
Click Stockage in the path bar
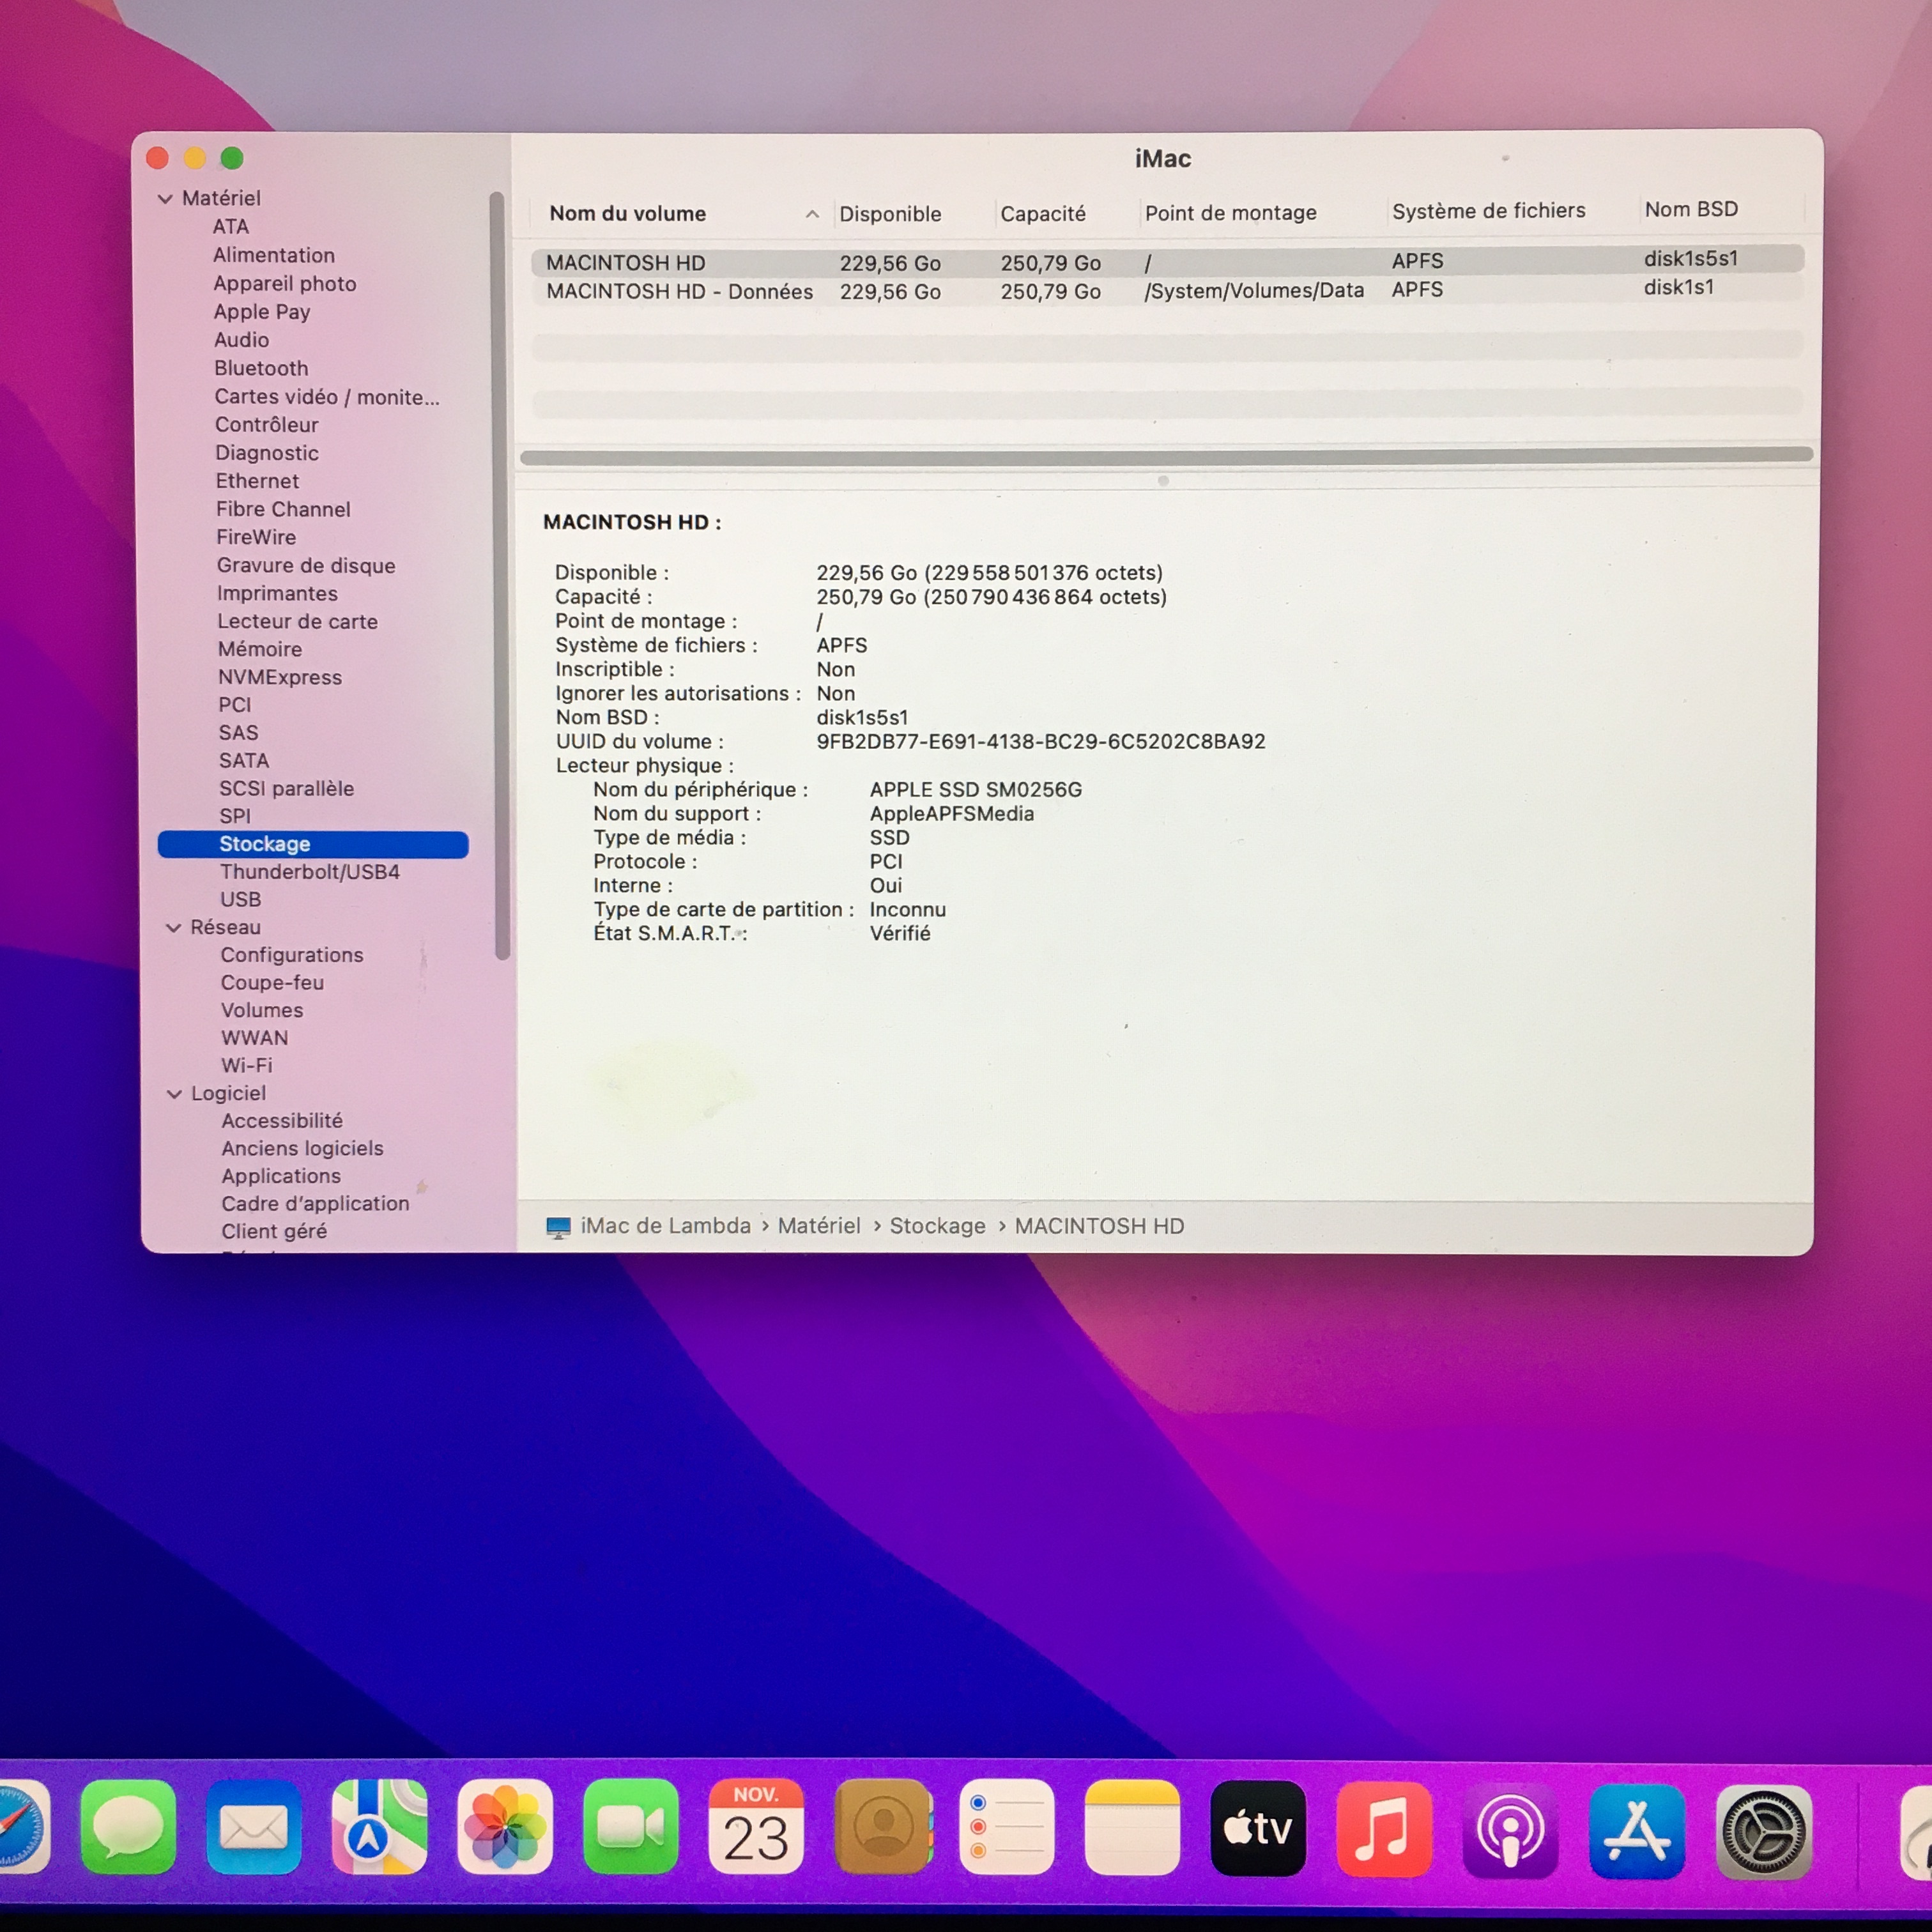point(937,1226)
